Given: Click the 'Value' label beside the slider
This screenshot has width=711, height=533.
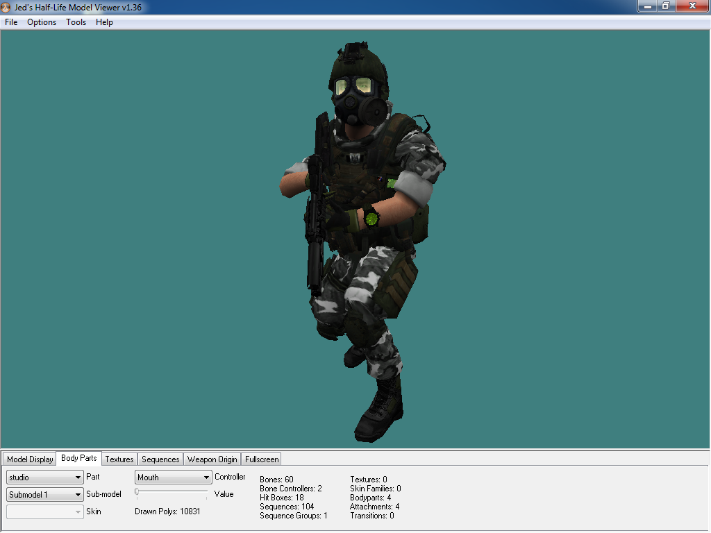Looking at the screenshot, I should [x=224, y=494].
